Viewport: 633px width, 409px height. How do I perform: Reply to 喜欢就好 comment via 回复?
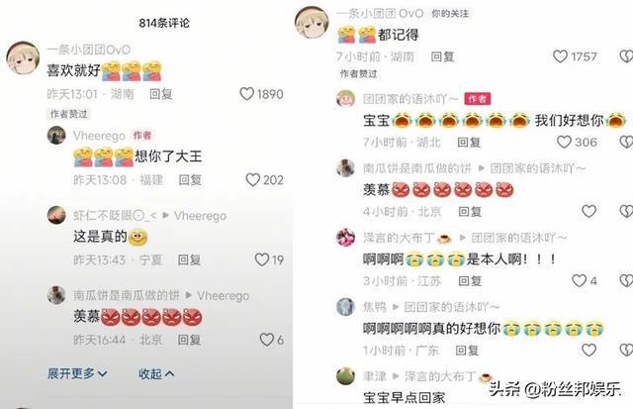[161, 94]
